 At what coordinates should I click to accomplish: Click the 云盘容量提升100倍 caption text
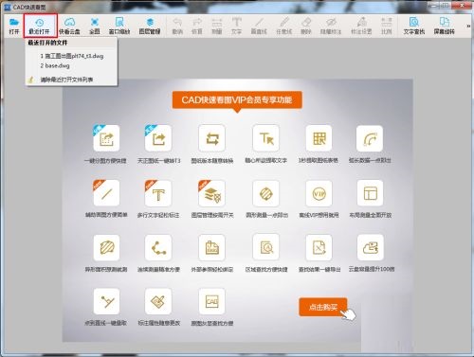click(x=372, y=269)
